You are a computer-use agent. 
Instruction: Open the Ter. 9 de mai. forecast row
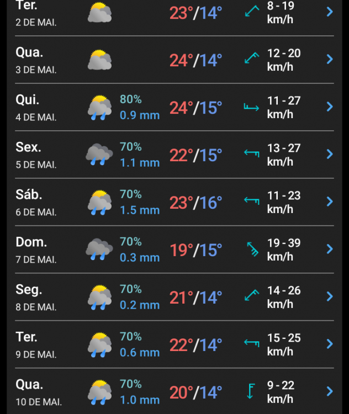click(x=174, y=344)
